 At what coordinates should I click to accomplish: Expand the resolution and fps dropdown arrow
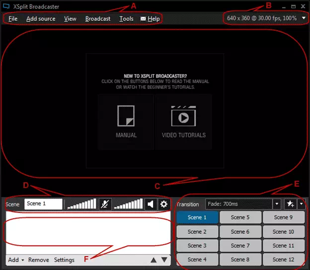pos(304,18)
